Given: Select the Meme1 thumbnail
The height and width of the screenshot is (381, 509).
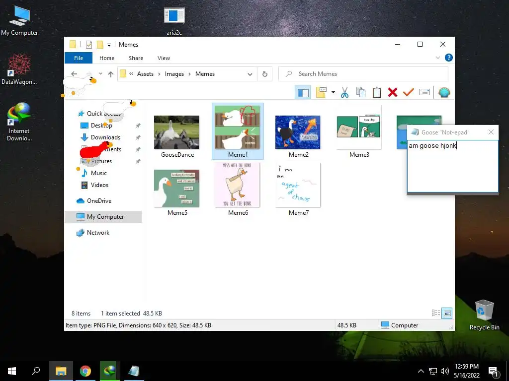Looking at the screenshot, I should [x=238, y=131].
